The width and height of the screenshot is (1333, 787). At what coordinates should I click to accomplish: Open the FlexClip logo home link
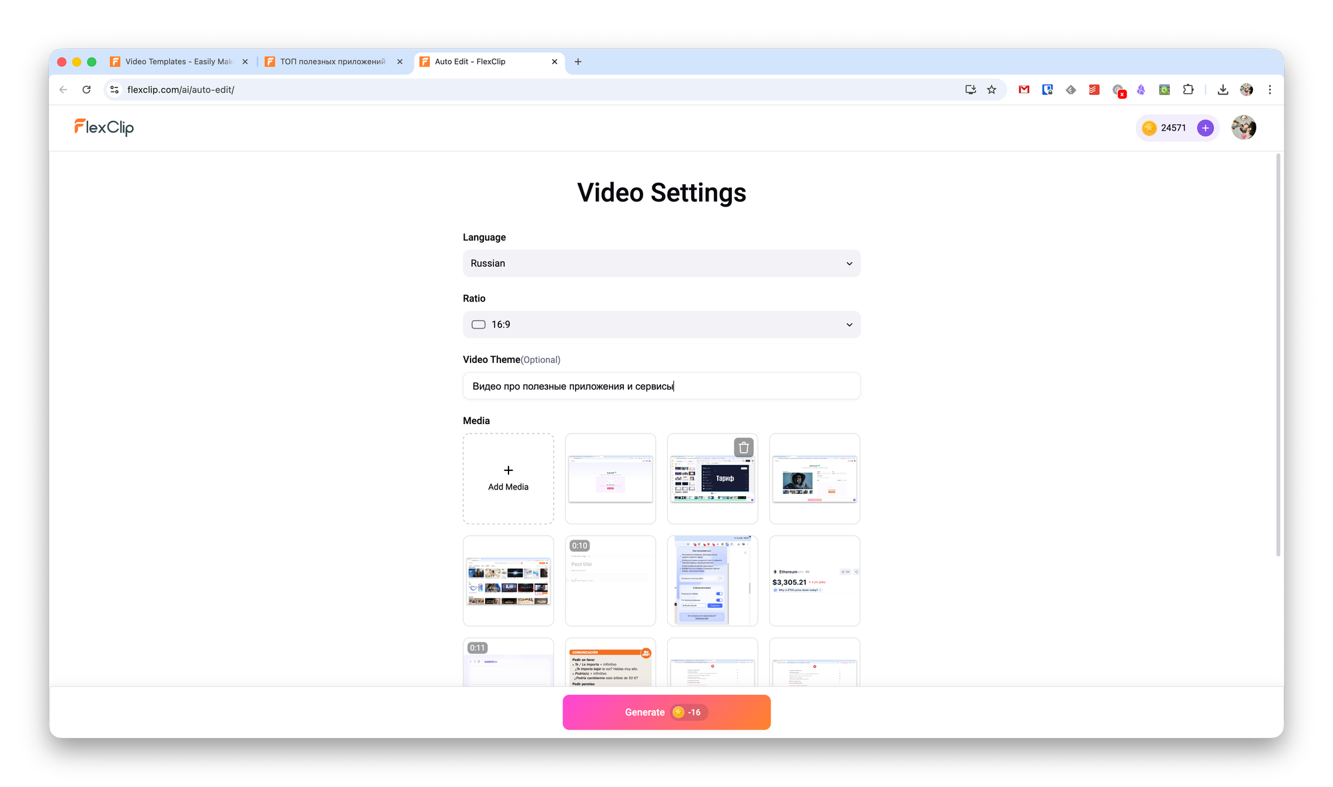click(x=104, y=127)
